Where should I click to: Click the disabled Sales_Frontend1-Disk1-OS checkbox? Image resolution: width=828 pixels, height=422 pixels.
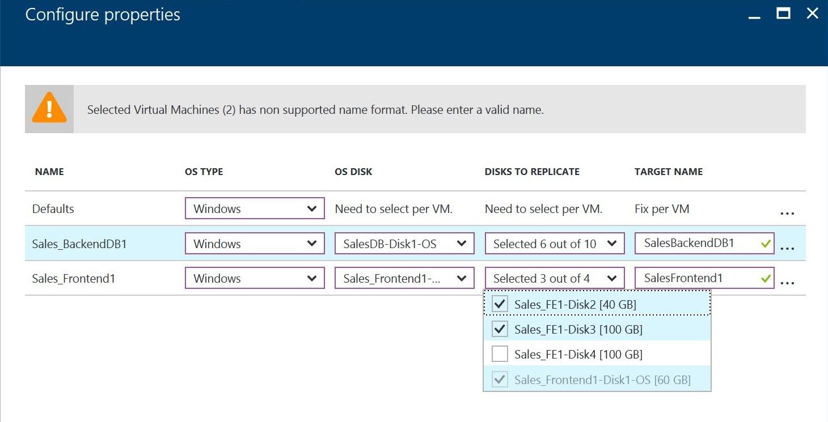point(499,379)
